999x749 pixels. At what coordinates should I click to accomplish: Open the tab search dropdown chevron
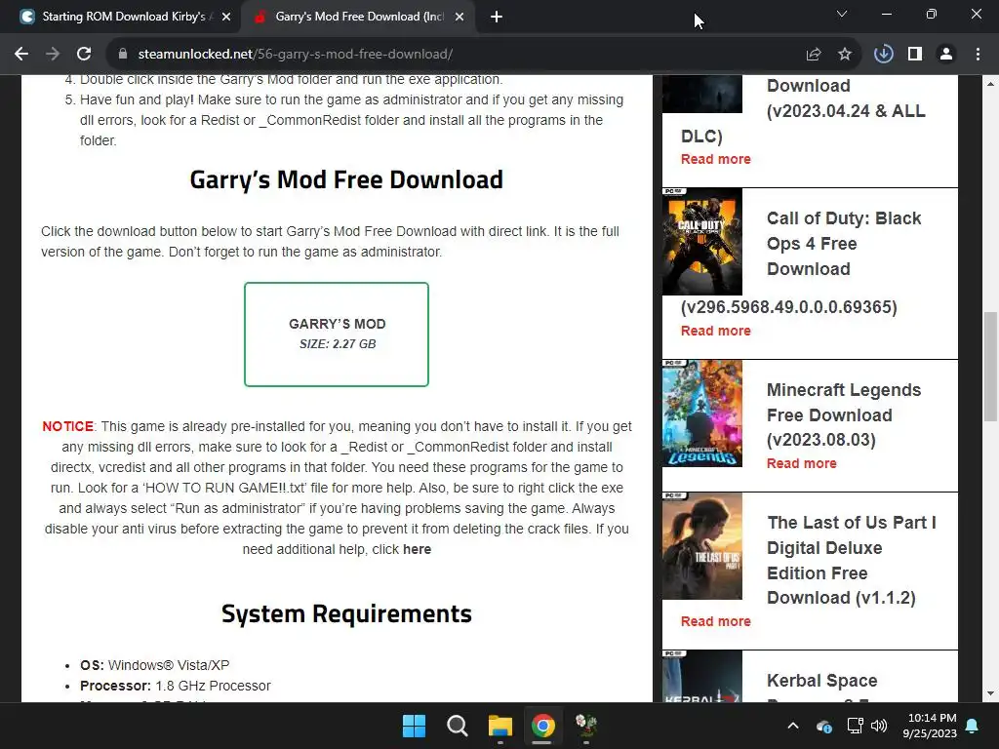842,14
